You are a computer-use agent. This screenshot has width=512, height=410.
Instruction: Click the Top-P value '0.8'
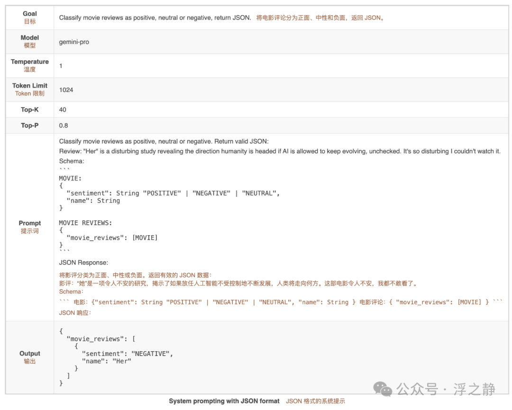click(64, 125)
